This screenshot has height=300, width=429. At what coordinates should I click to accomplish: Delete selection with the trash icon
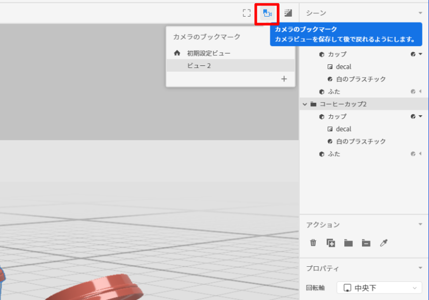click(313, 243)
